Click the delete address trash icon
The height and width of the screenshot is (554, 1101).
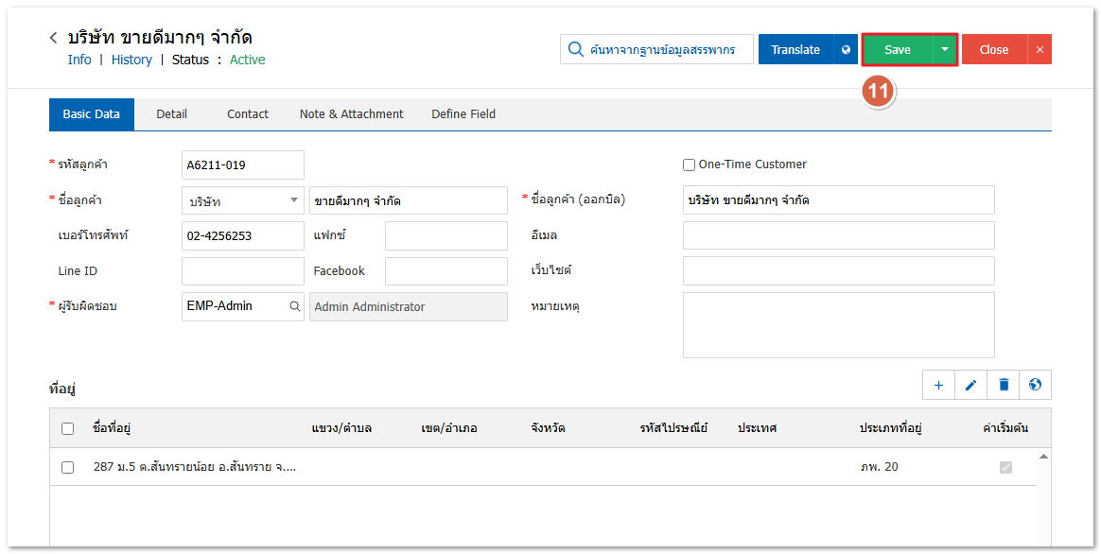[x=1004, y=385]
